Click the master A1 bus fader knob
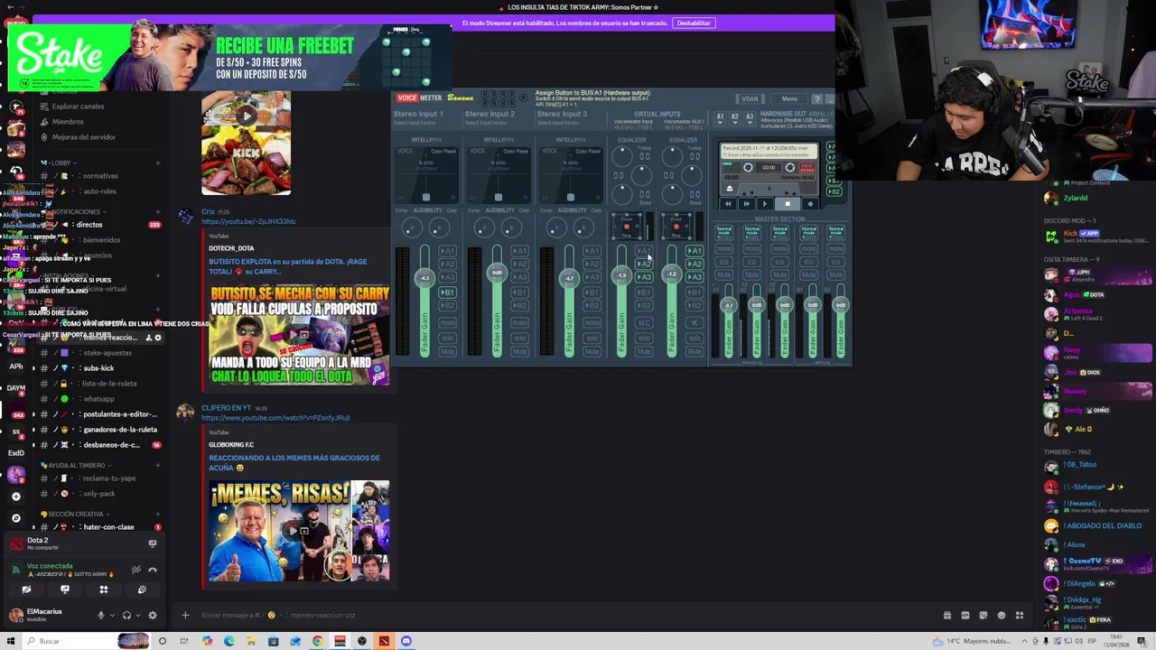This screenshot has width=1156, height=650. [729, 305]
